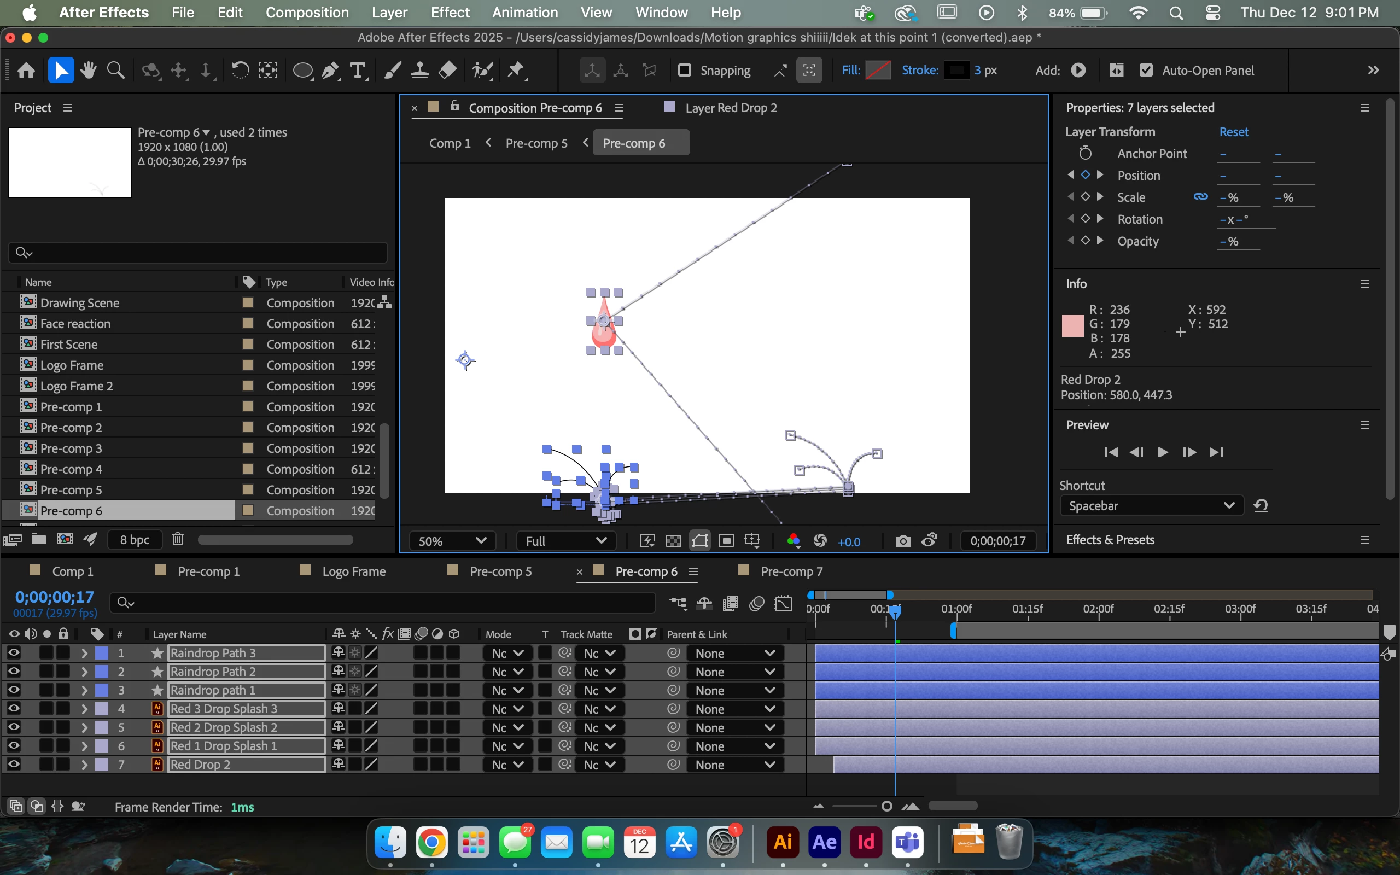Choose the Ellipse shape tool

point(302,71)
